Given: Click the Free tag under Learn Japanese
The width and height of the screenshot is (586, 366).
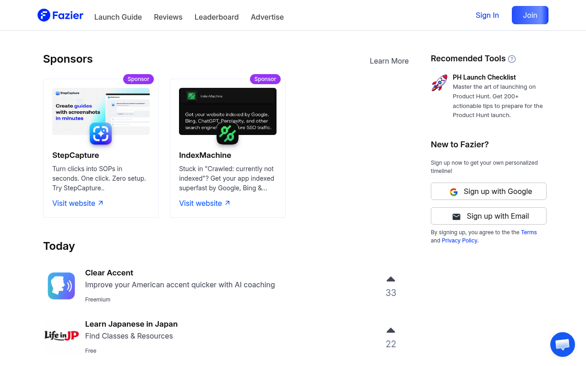Looking at the screenshot, I should (91, 351).
